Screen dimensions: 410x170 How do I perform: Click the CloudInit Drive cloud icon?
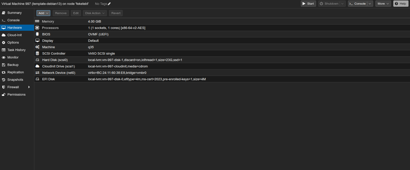(x=38, y=66)
